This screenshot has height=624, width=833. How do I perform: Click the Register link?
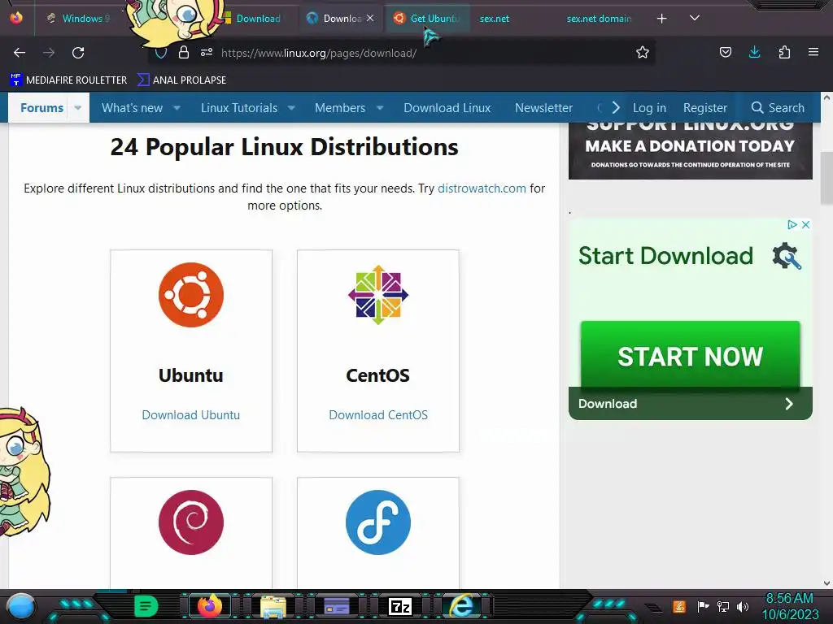click(705, 108)
